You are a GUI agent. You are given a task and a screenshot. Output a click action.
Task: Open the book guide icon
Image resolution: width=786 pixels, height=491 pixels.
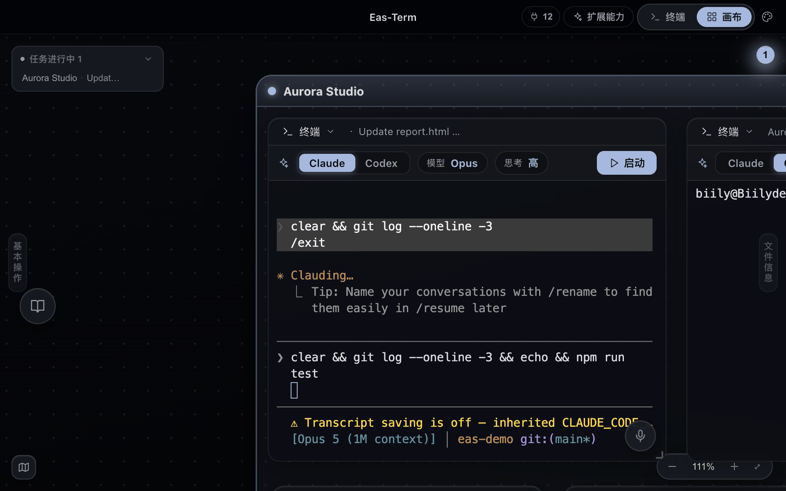(x=38, y=306)
